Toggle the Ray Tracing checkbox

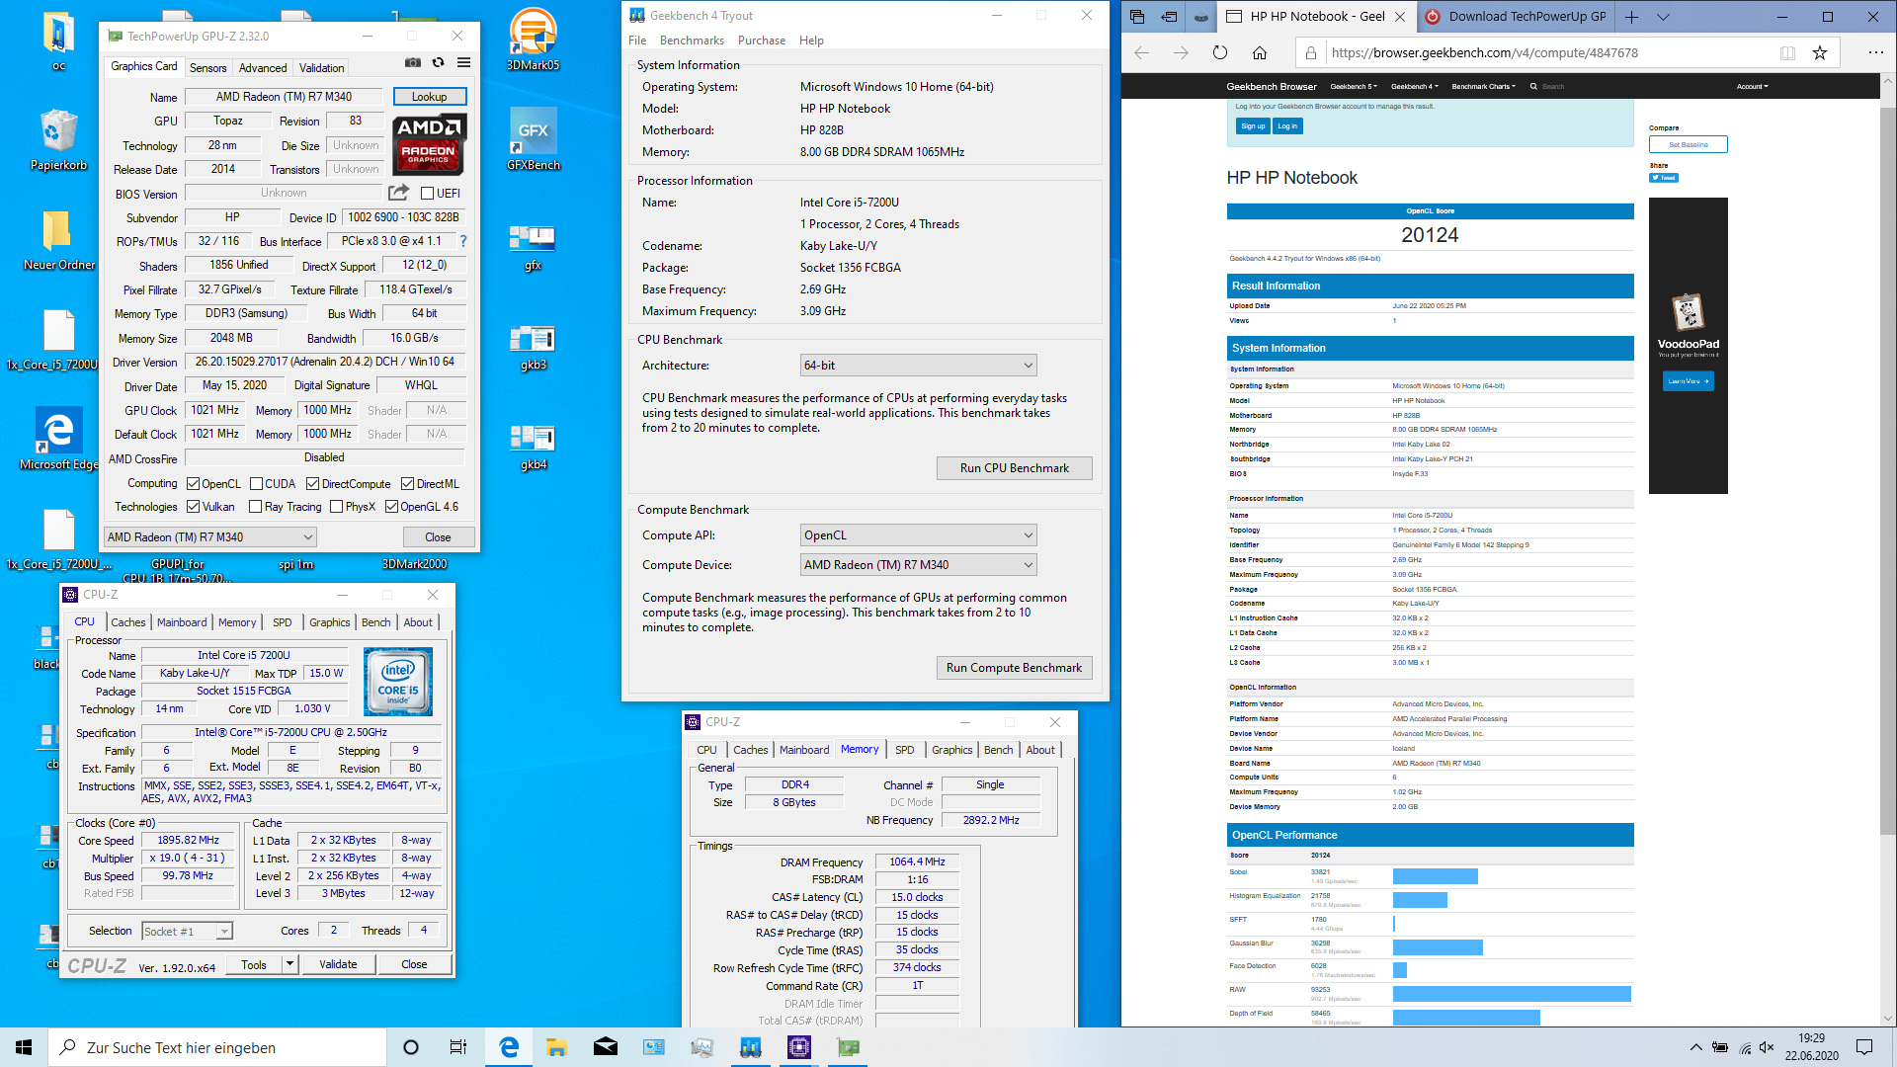pyautogui.click(x=256, y=507)
